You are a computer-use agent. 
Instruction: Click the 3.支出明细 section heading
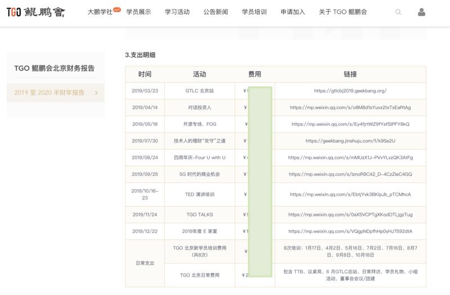(140, 55)
